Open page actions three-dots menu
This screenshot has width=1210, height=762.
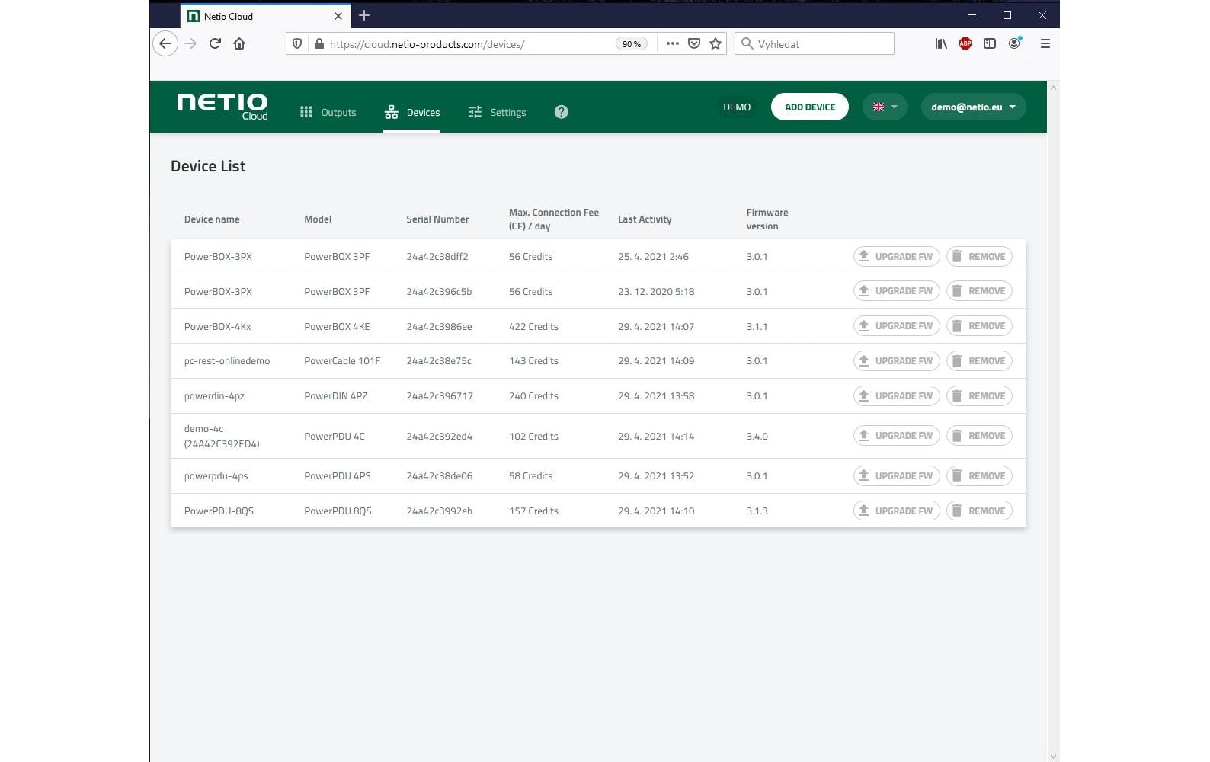[x=672, y=43]
